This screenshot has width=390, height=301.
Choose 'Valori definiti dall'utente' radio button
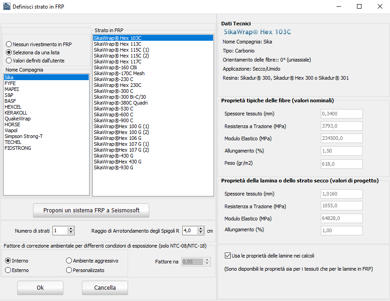(x=9, y=61)
